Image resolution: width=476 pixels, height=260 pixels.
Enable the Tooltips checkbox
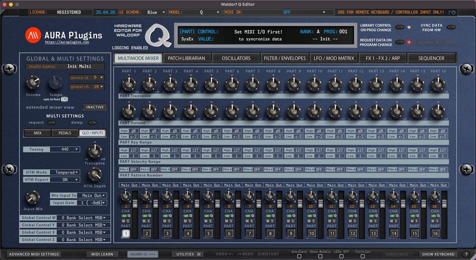(x=363, y=256)
